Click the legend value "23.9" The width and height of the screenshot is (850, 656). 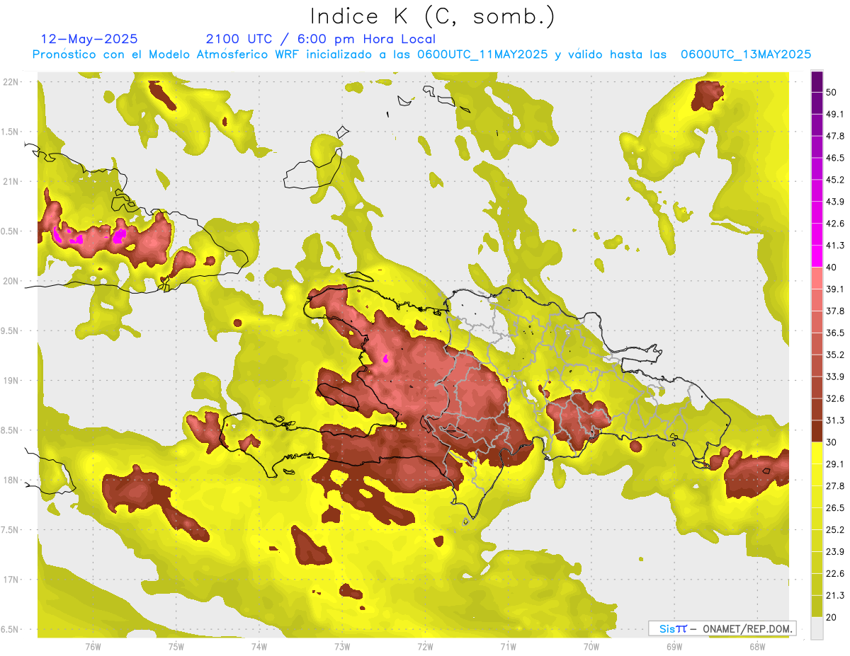(835, 552)
